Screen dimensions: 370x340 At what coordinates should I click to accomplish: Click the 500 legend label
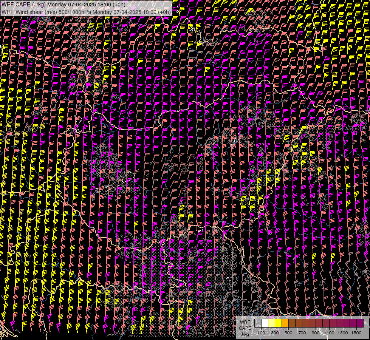[x=288, y=333]
